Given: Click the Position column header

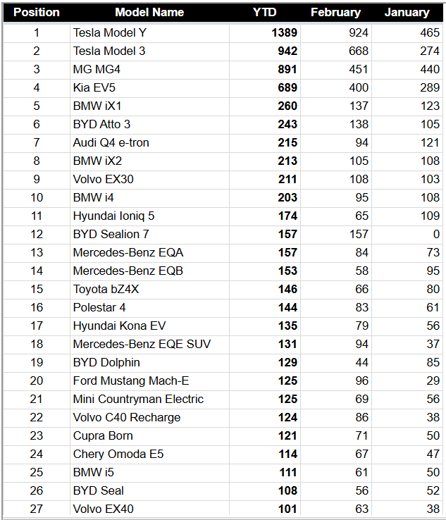Looking at the screenshot, I should point(37,12).
